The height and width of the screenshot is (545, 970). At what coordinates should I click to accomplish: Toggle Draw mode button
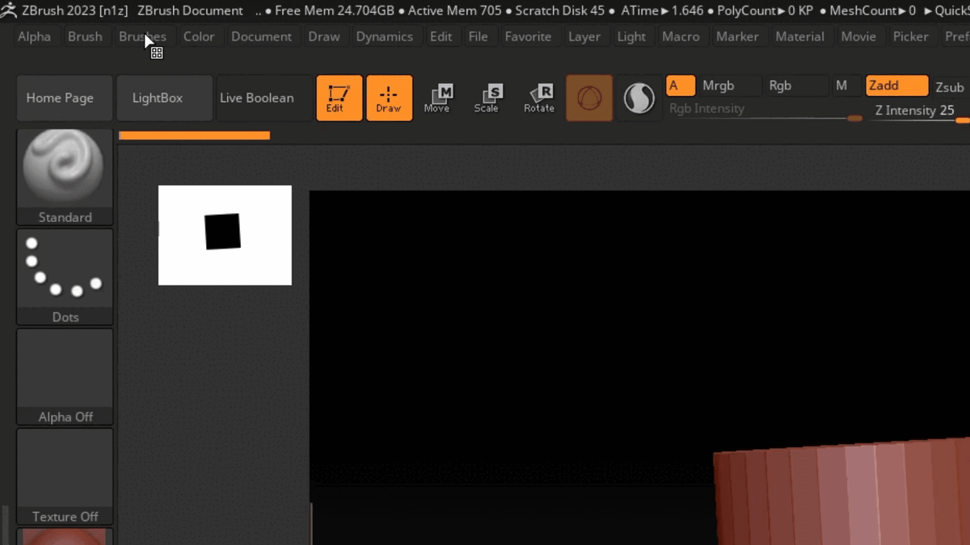coord(389,98)
